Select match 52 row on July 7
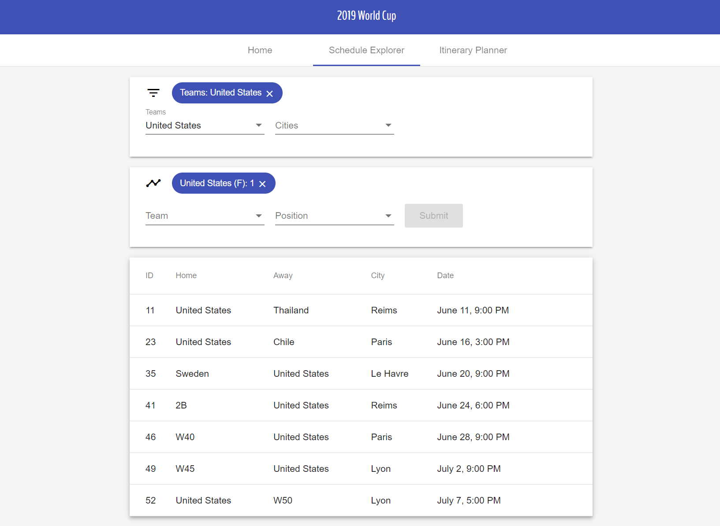This screenshot has width=720, height=526. click(x=361, y=500)
